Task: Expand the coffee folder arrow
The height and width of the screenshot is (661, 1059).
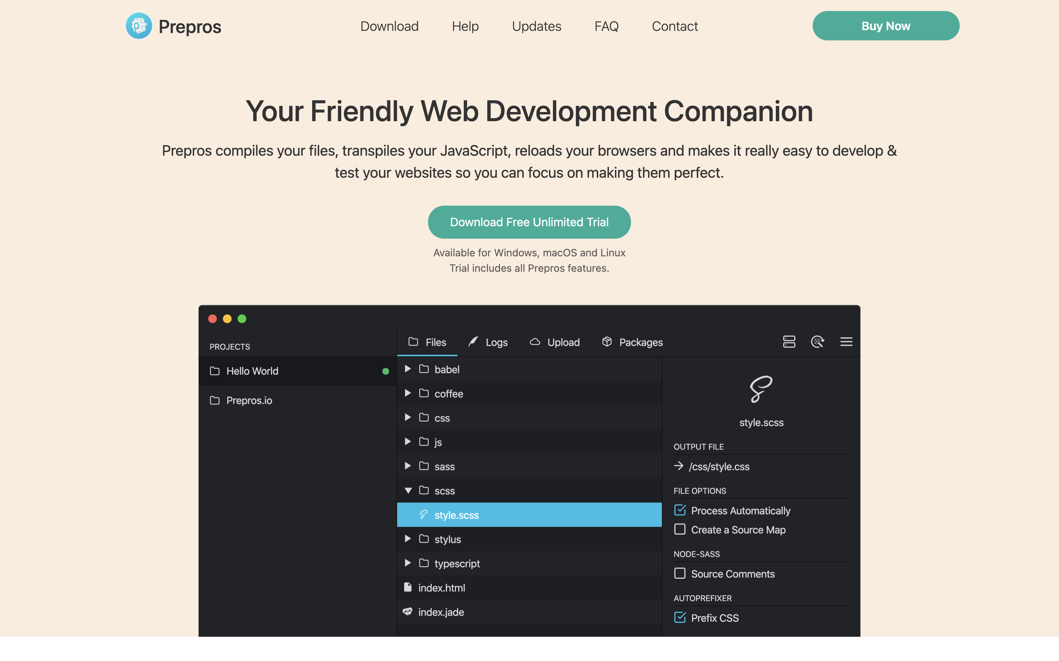Action: pyautogui.click(x=407, y=393)
